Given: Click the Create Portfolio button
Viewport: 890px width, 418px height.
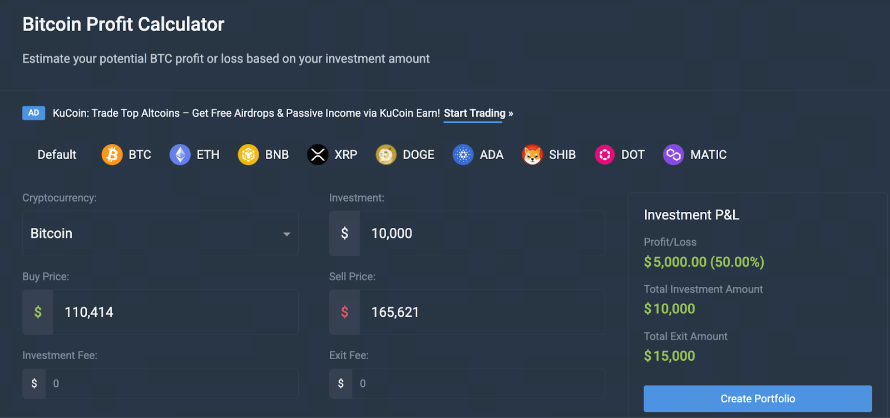Looking at the screenshot, I should [x=758, y=399].
